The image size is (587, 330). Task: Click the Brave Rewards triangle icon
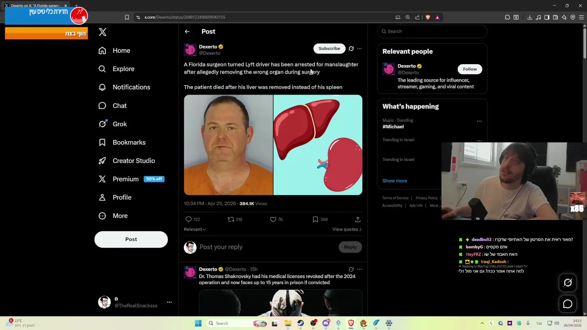[x=437, y=17]
